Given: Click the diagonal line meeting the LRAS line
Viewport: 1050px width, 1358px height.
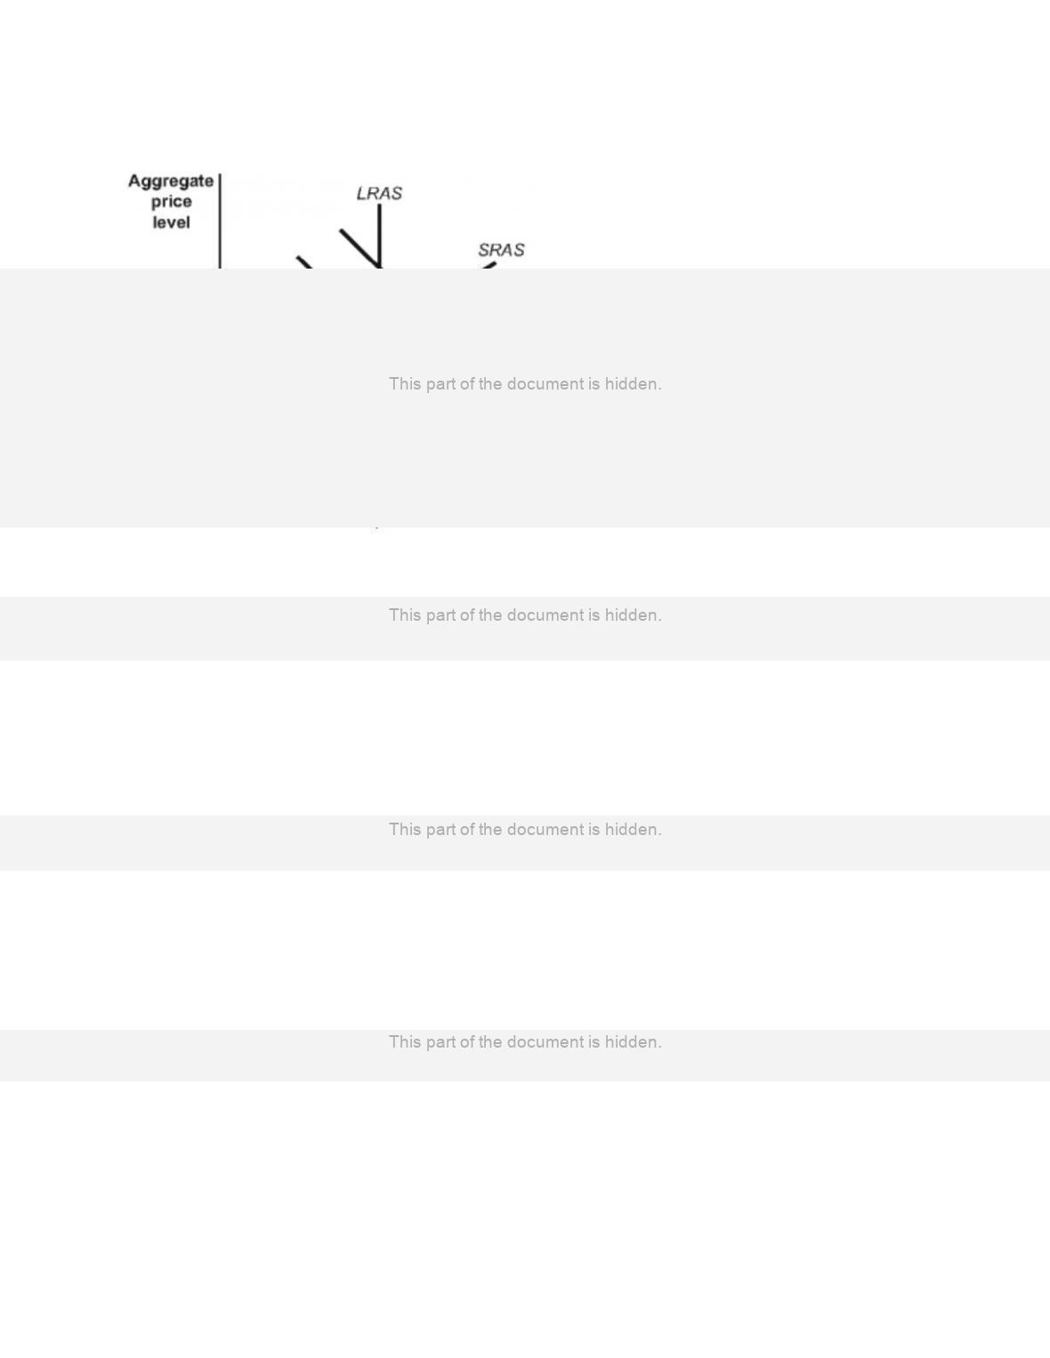Looking at the screenshot, I should tap(359, 247).
